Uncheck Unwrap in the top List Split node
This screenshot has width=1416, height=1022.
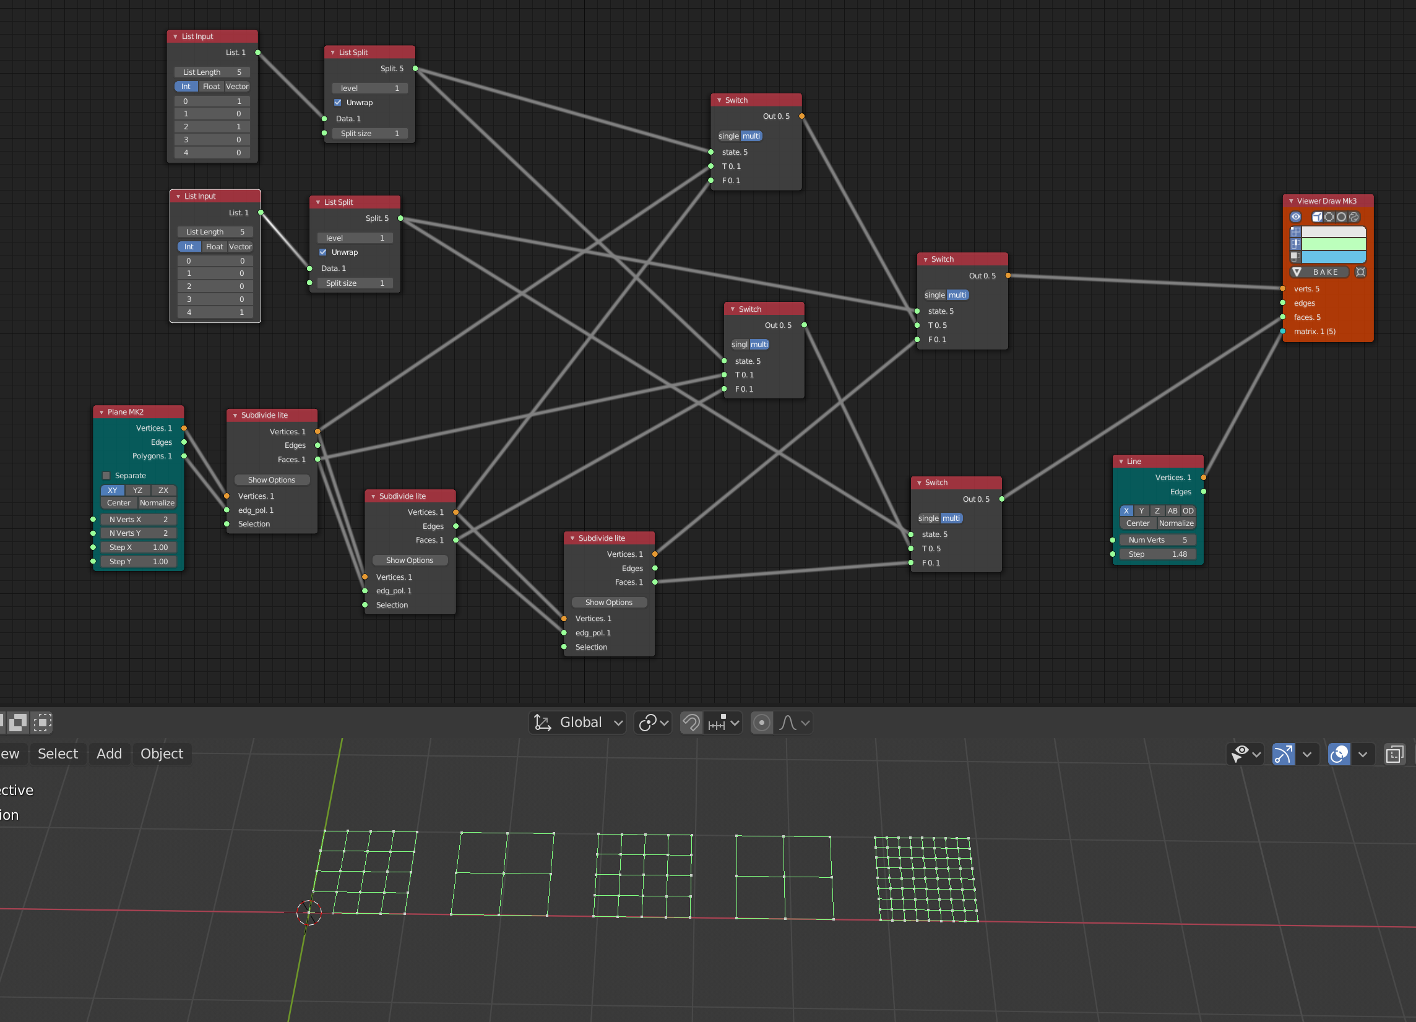click(338, 102)
